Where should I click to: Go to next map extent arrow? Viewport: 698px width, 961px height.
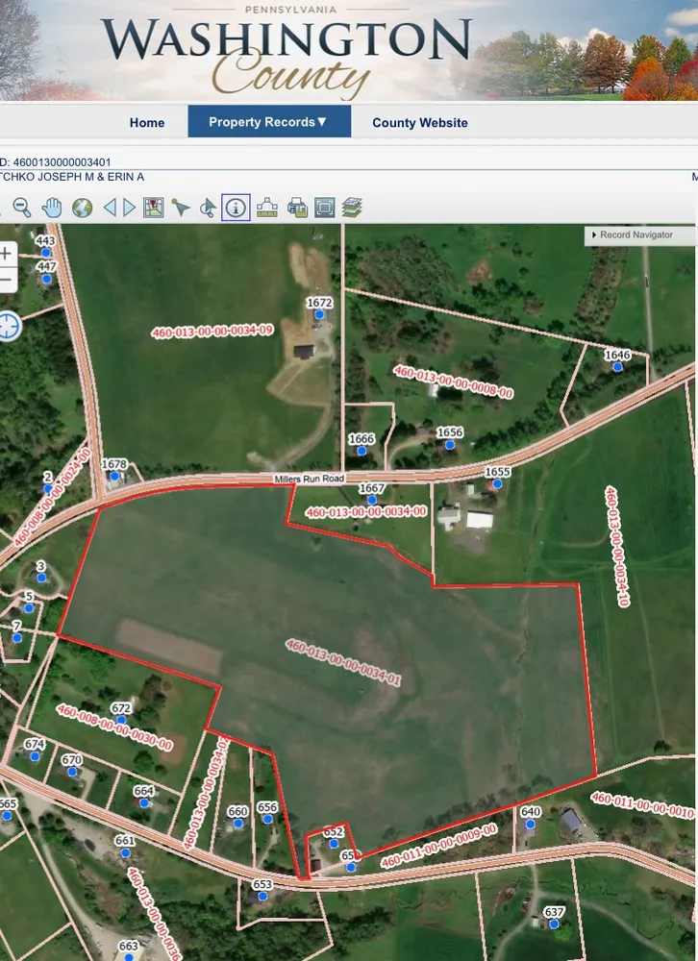[130, 208]
